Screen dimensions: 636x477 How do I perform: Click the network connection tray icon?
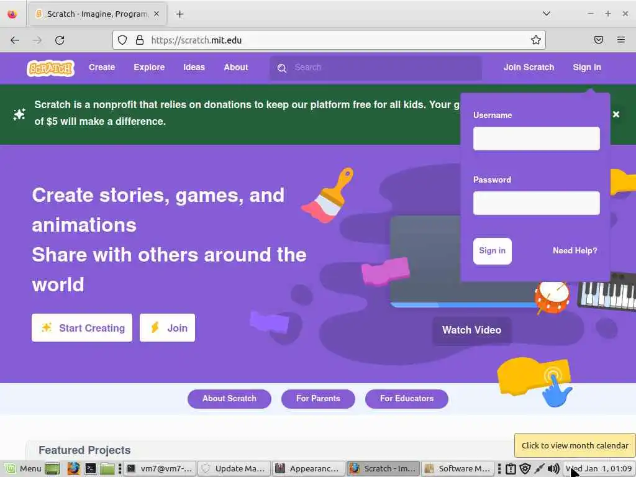click(x=539, y=469)
